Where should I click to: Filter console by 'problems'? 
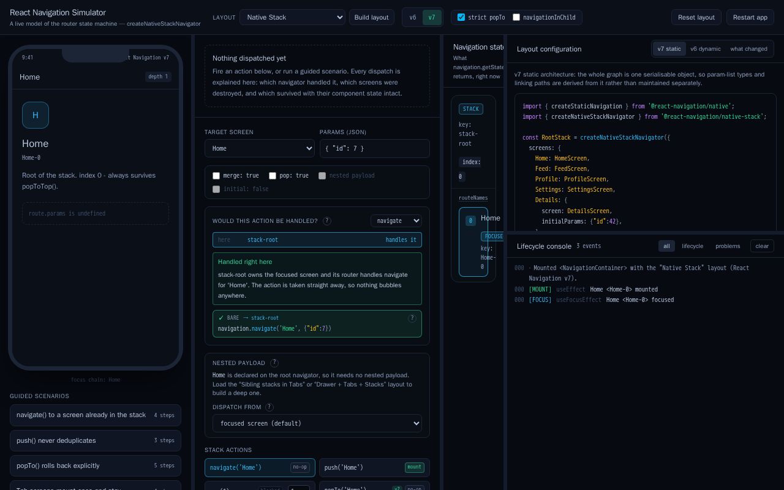click(728, 246)
